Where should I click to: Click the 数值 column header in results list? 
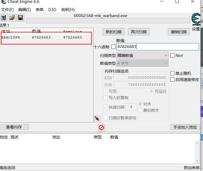46,31
